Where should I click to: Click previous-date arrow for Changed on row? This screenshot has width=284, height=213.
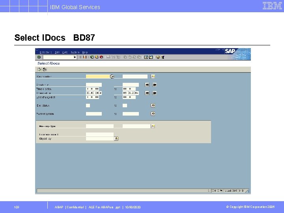point(147,93)
